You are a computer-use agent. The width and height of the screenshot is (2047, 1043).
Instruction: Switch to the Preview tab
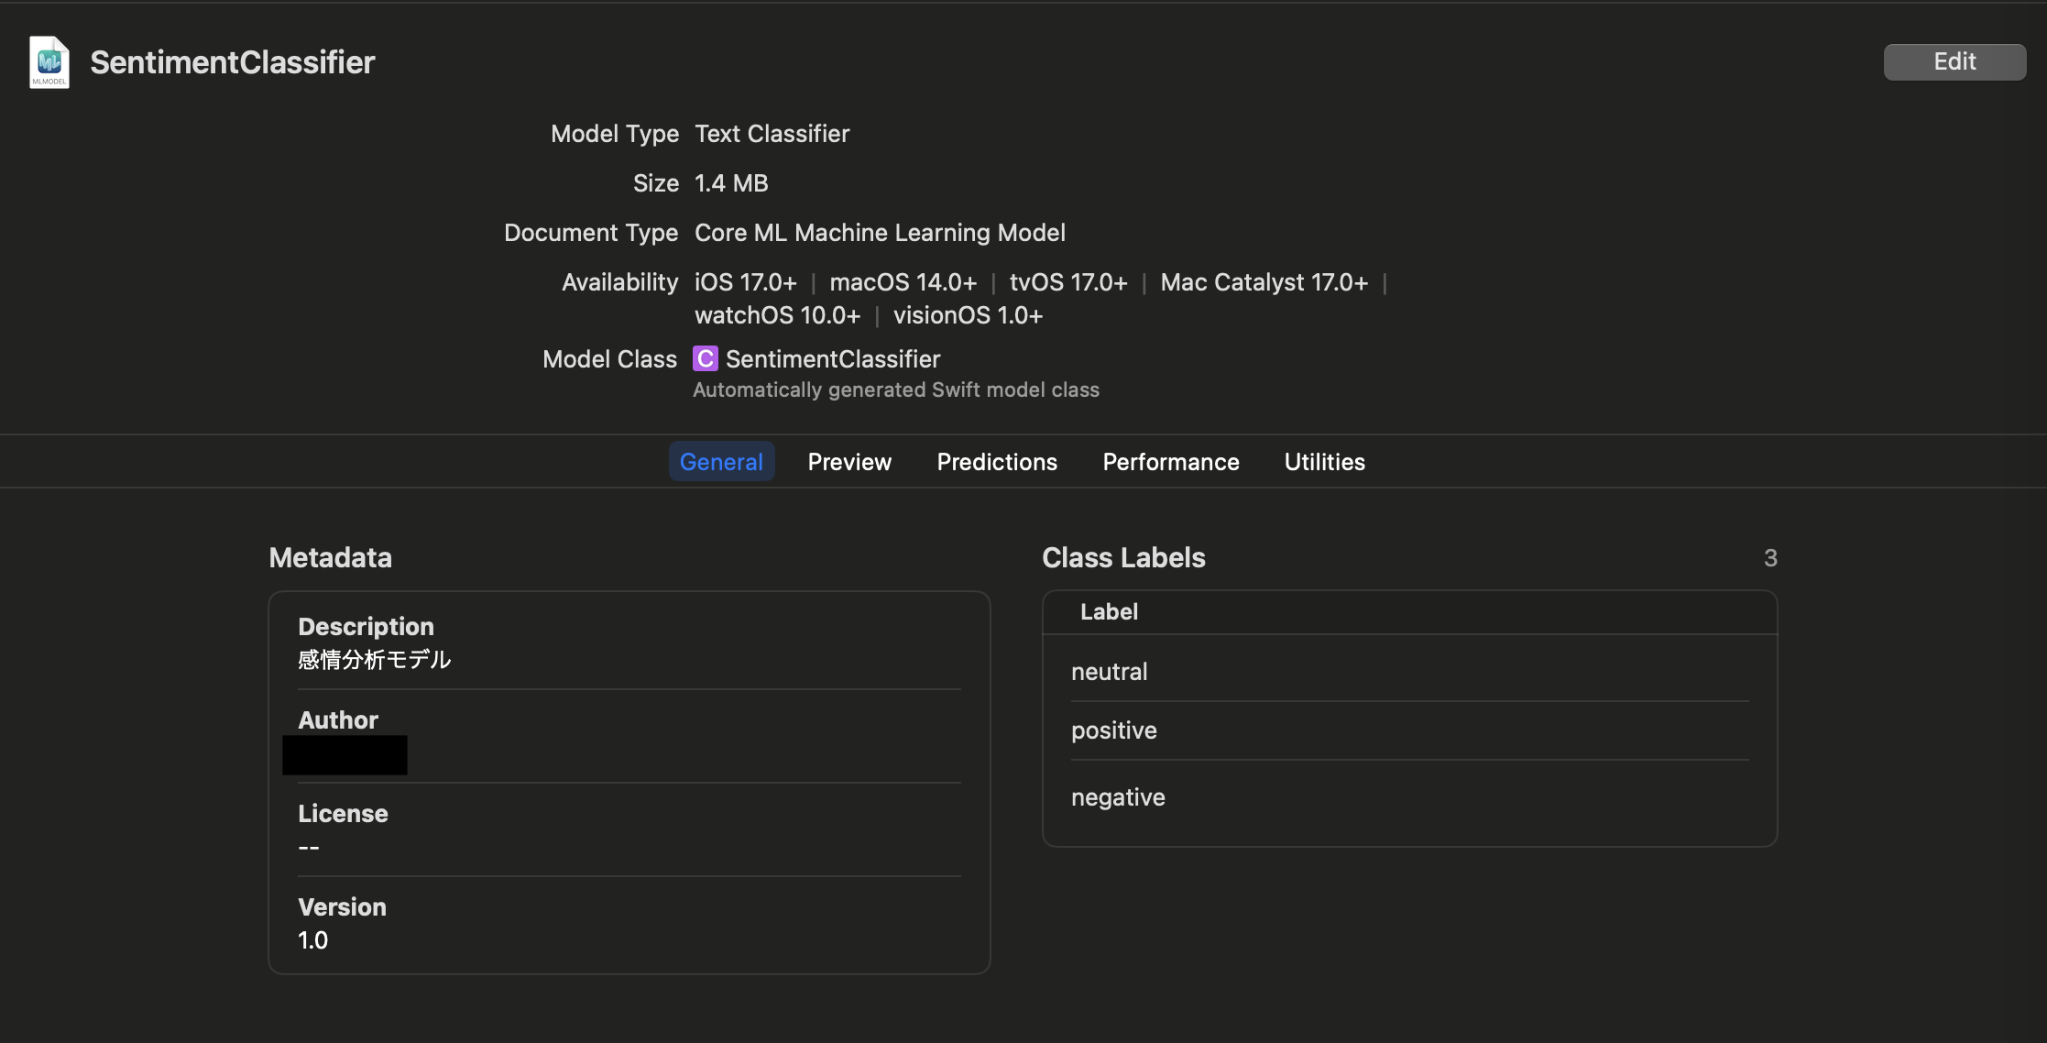[x=848, y=461]
